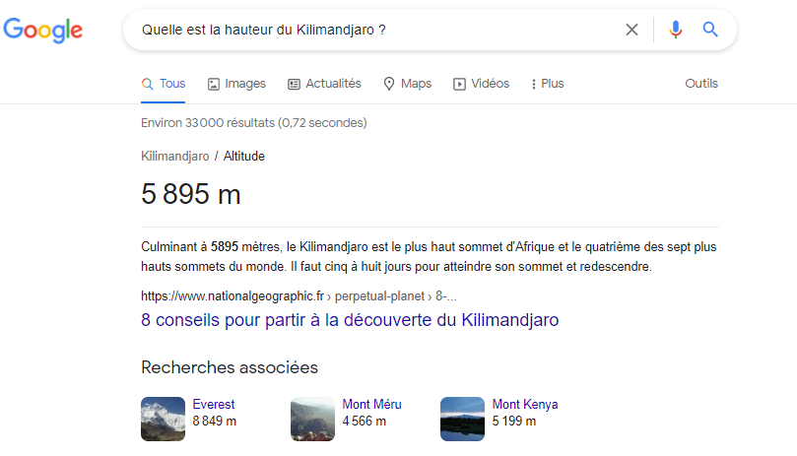This screenshot has height=456, width=797.
Task: Clear the search query with X icon
Action: point(631,30)
